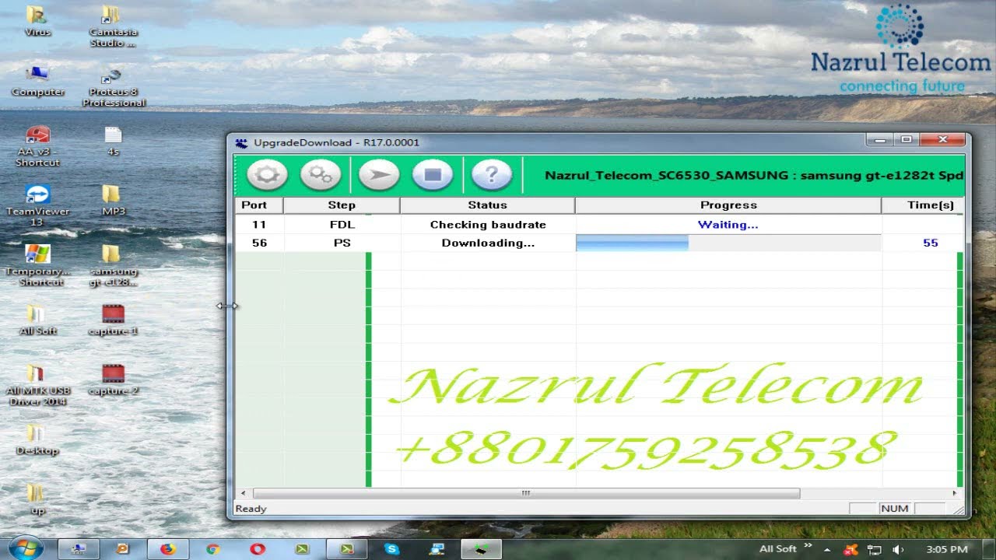Click the scrollbar left arrow
The height and width of the screenshot is (560, 996).
[244, 493]
